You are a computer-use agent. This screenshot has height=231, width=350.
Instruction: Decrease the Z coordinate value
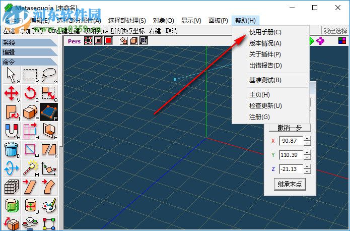tap(307, 171)
